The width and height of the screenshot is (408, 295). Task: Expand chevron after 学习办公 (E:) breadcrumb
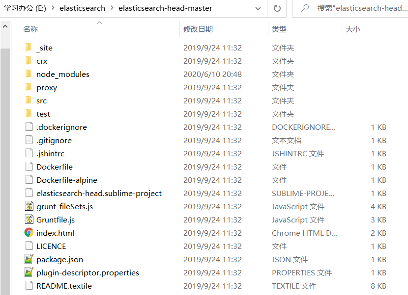53,8
